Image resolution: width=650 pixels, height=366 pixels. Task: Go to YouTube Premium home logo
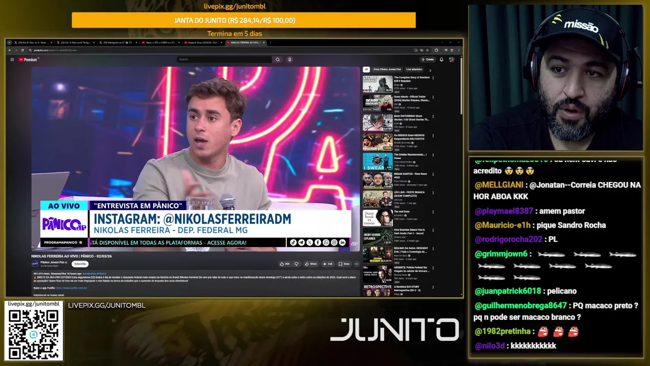(29, 59)
